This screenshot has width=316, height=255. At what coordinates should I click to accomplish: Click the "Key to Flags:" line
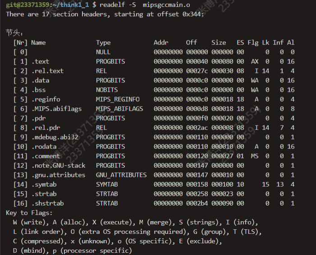pyautogui.click(x=29, y=213)
